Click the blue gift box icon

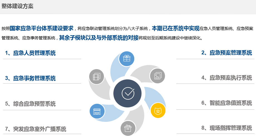[x=126, y=59]
